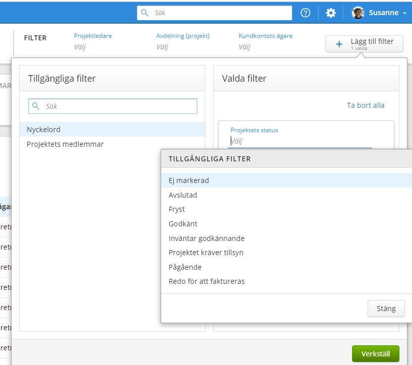The height and width of the screenshot is (365, 412).
Task: Add the Projektets medlemmar filter
Action: coord(65,144)
